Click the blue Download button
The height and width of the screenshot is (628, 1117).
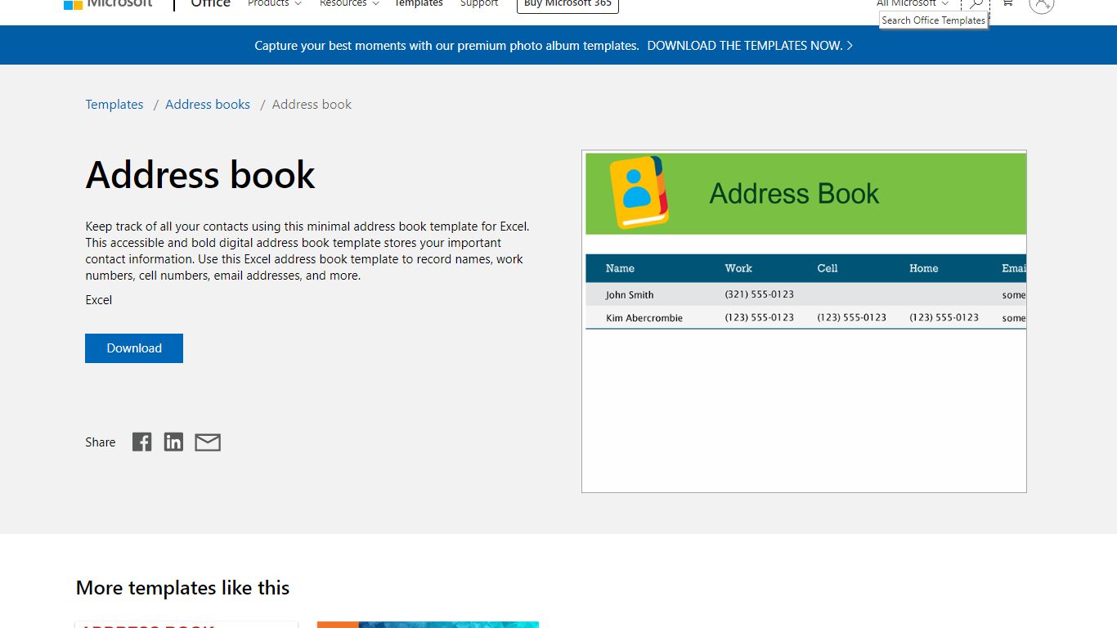pyautogui.click(x=134, y=348)
